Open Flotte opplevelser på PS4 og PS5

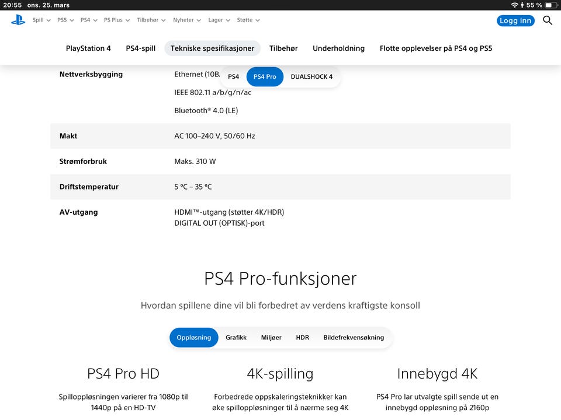point(436,48)
